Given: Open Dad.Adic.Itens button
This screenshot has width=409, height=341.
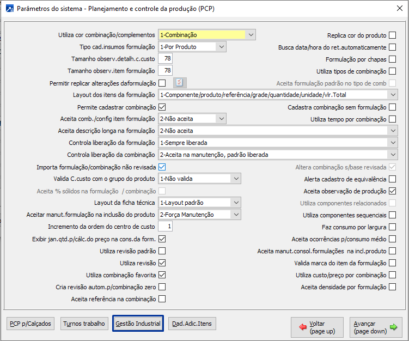Looking at the screenshot, I should pos(192,324).
